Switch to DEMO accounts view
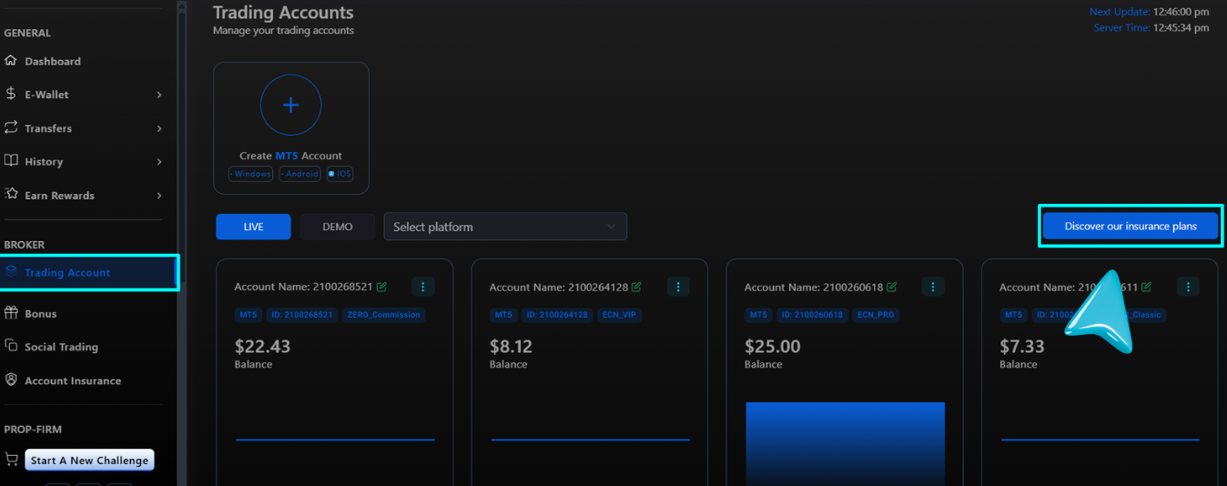 pos(337,227)
